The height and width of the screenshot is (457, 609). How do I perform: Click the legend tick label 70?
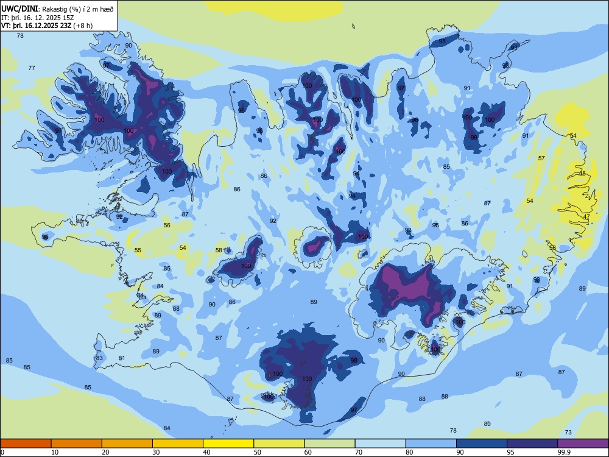pyautogui.click(x=359, y=452)
